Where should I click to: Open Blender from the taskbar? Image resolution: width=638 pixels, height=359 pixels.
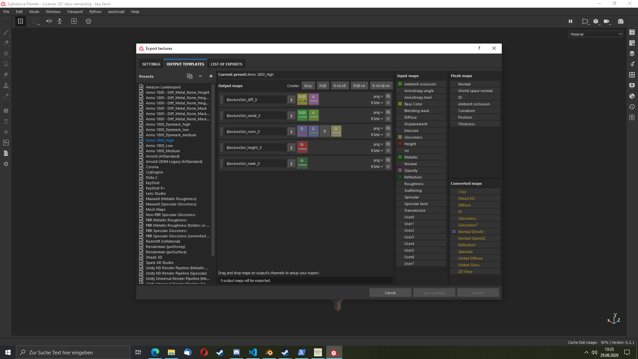coord(269,352)
